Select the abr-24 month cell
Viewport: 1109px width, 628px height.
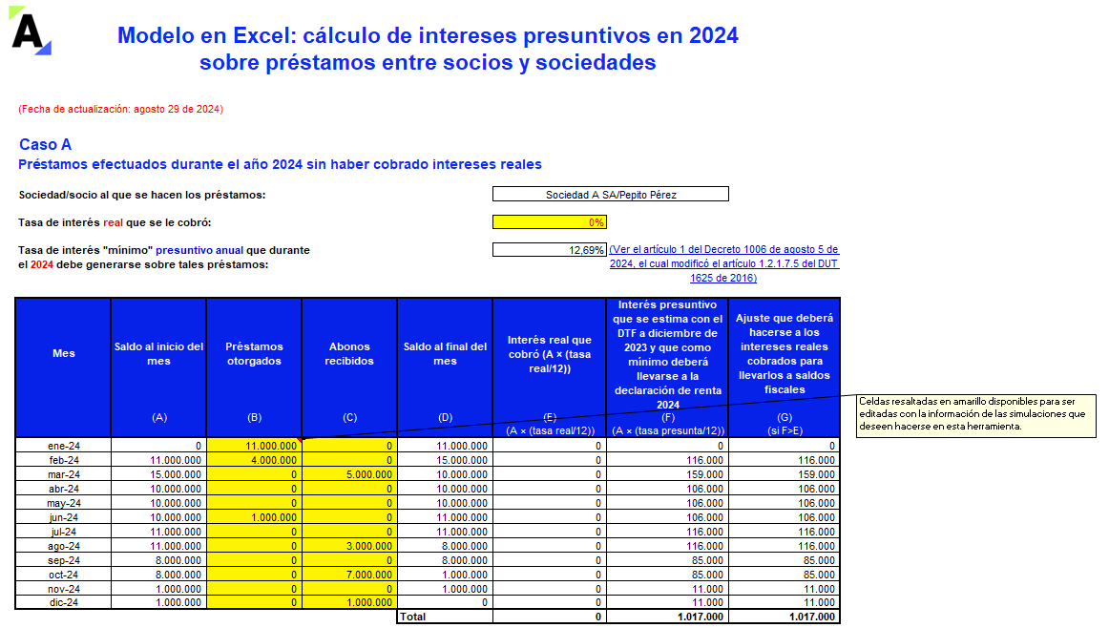pos(64,489)
